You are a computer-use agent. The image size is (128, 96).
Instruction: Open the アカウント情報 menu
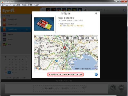pos(27,5)
